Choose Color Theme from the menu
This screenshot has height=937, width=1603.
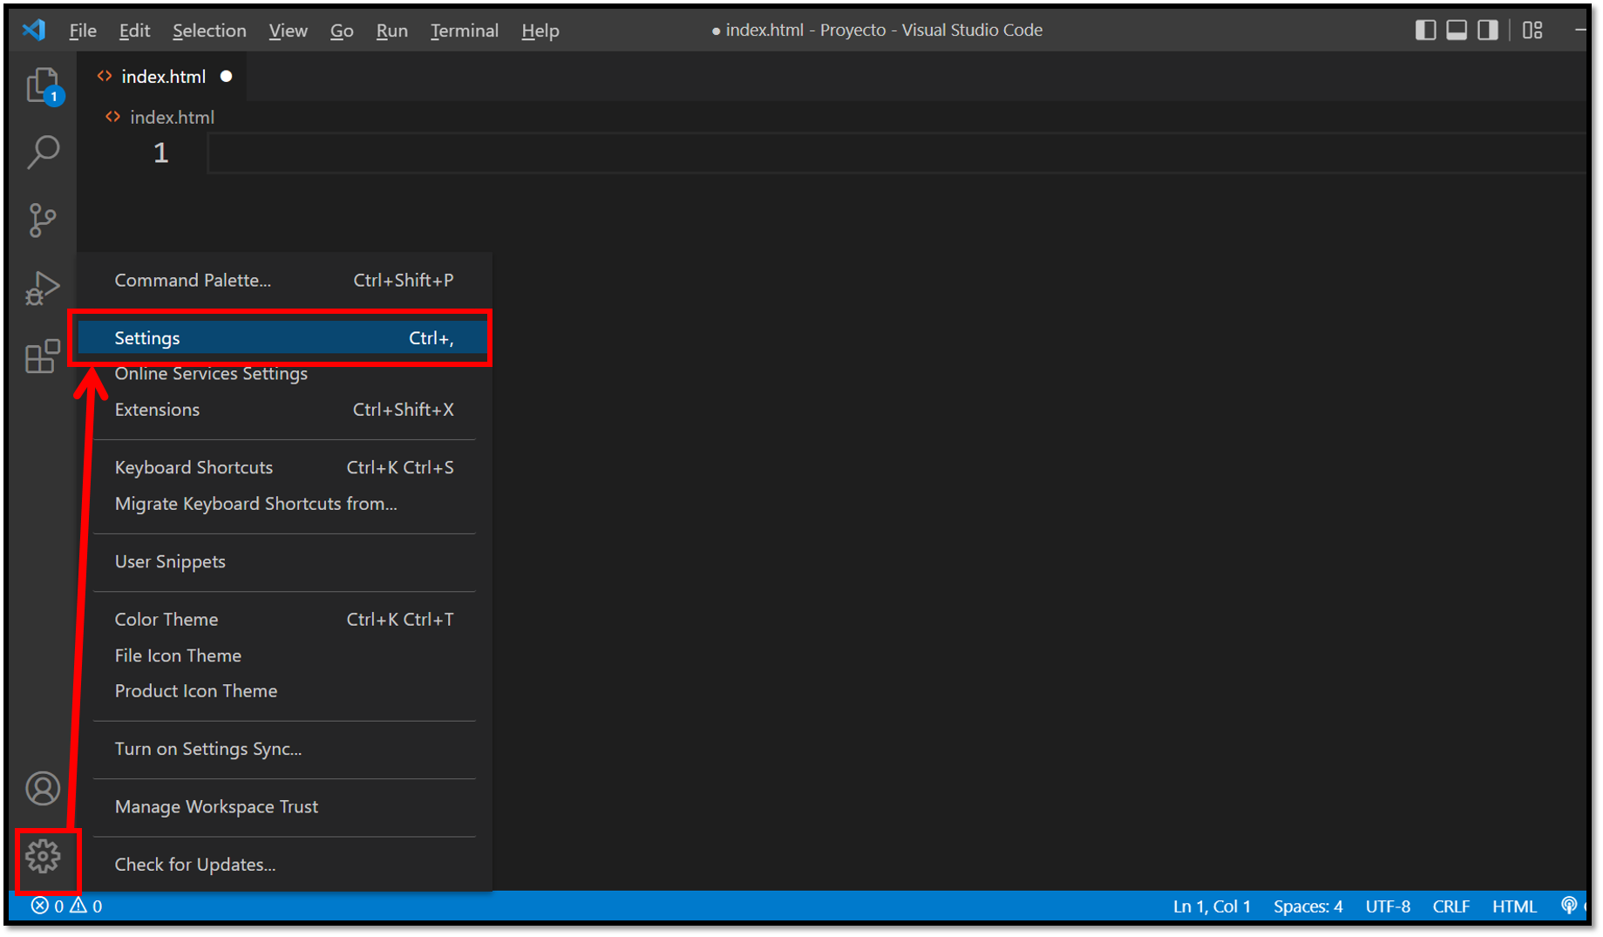[284, 620]
